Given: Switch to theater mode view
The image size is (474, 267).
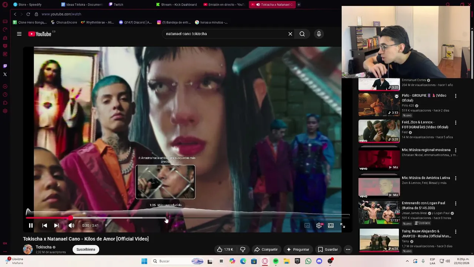Looking at the screenshot, I should point(331,225).
